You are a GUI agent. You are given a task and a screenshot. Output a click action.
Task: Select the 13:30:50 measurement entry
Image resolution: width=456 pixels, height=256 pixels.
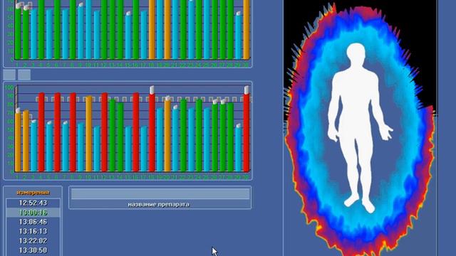coord(33,250)
